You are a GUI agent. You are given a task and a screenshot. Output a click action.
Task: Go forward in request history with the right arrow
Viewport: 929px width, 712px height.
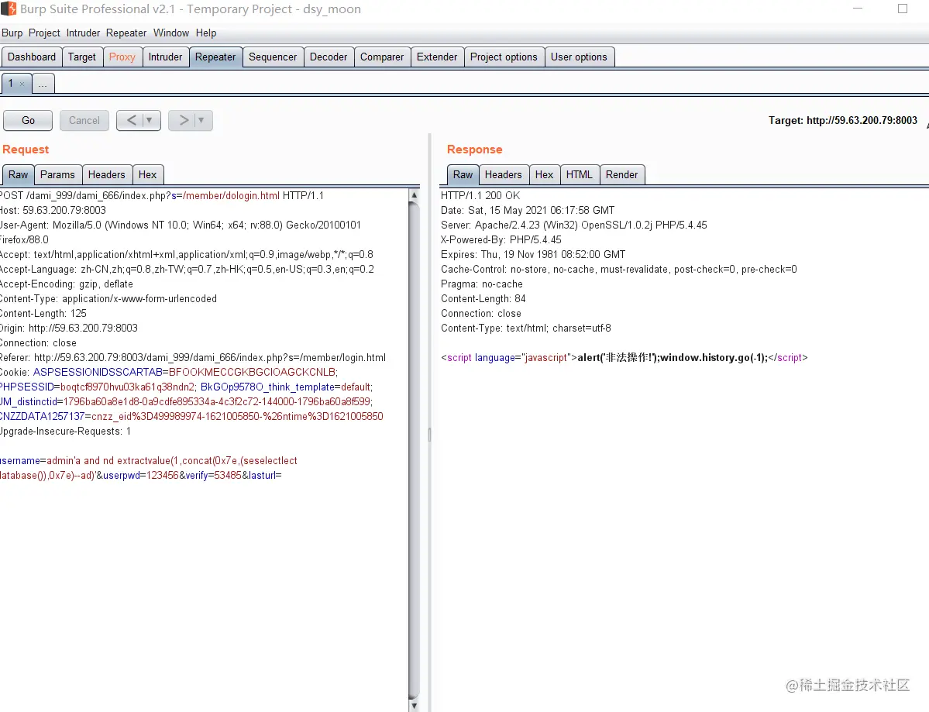pos(184,120)
